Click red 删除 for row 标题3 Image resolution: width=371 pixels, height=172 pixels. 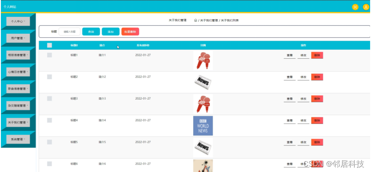point(317,99)
